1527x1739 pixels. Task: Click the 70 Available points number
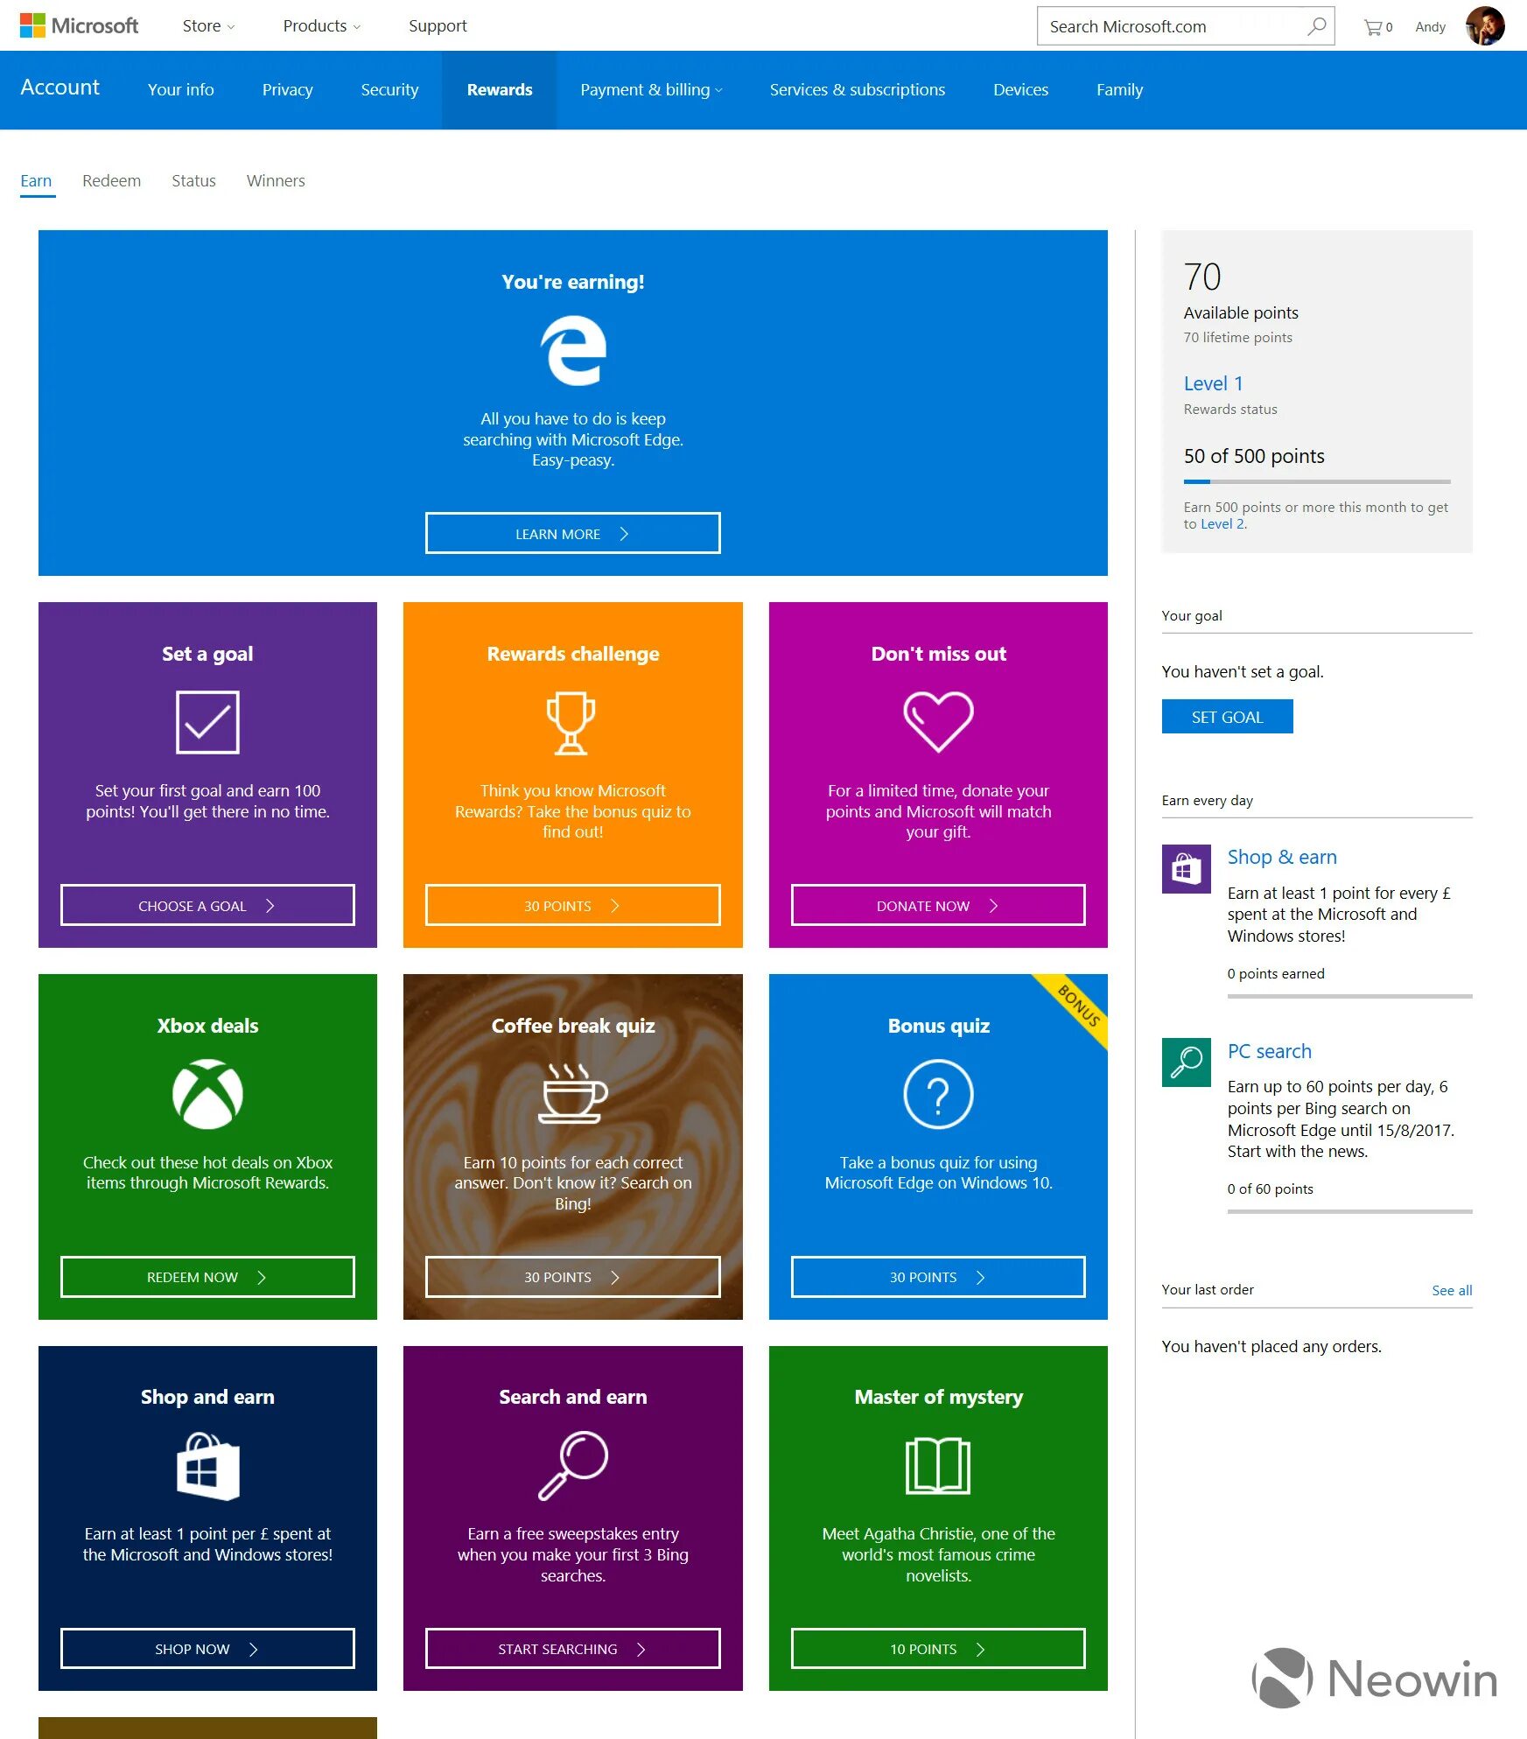point(1202,277)
